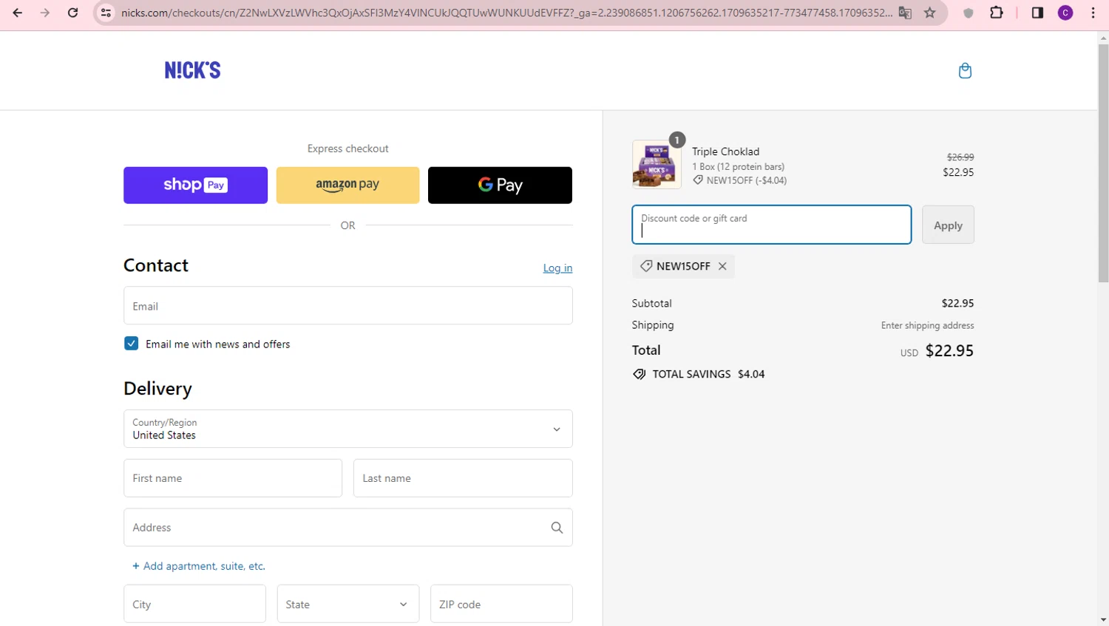Open the Country/Region dropdown
Viewport: 1109px width, 626px height.
(348, 429)
